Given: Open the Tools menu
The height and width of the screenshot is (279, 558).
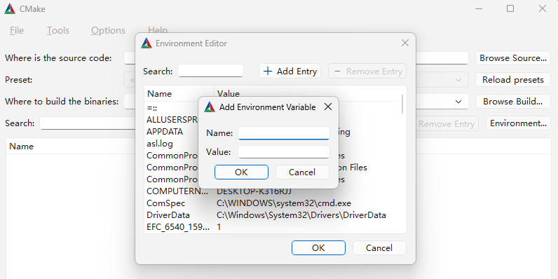Looking at the screenshot, I should click(x=58, y=31).
